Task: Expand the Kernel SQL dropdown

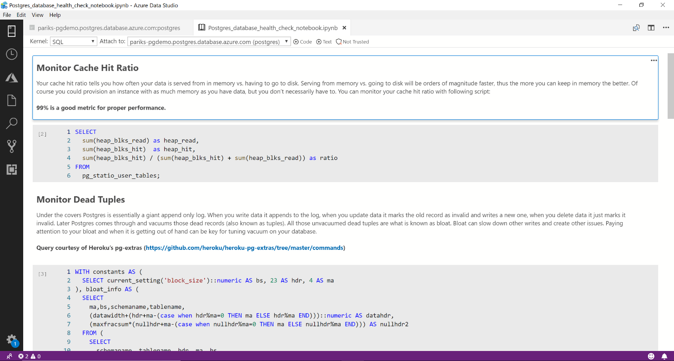Action: coord(73,41)
